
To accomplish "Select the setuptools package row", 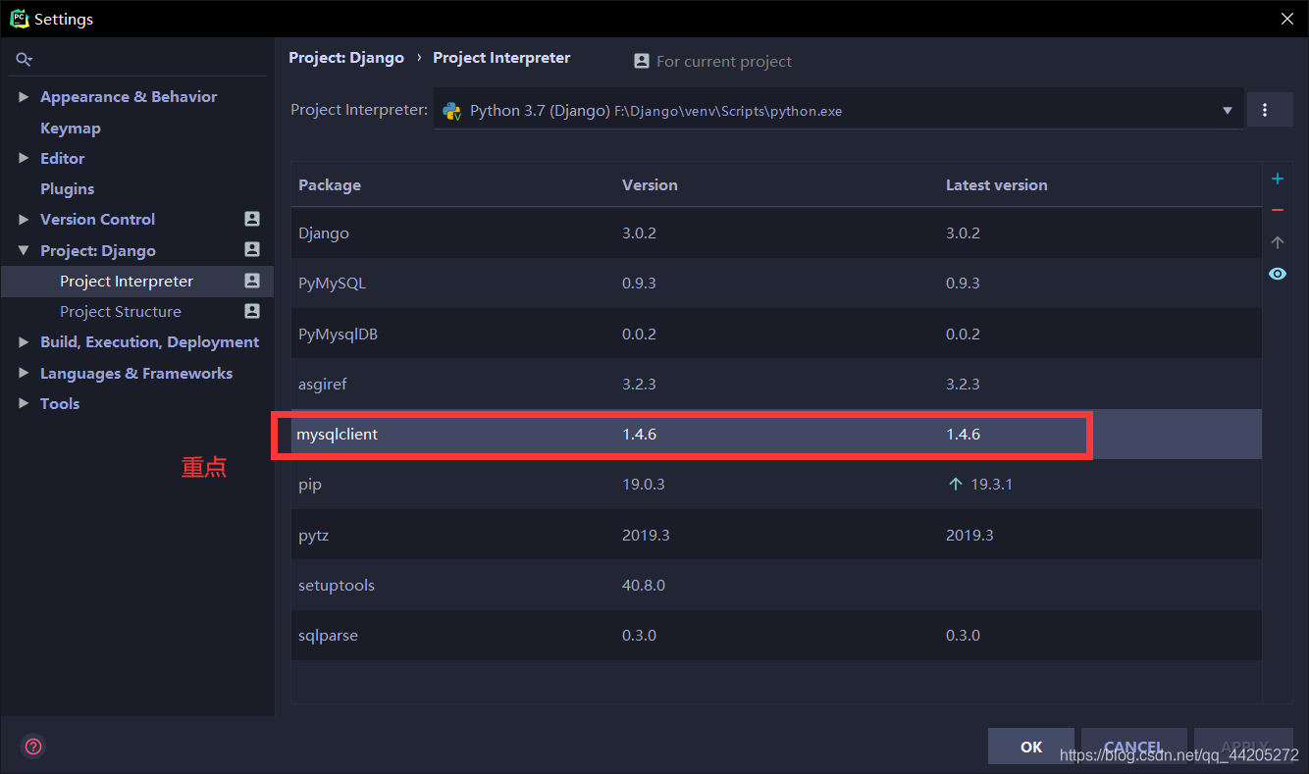I will [x=776, y=585].
